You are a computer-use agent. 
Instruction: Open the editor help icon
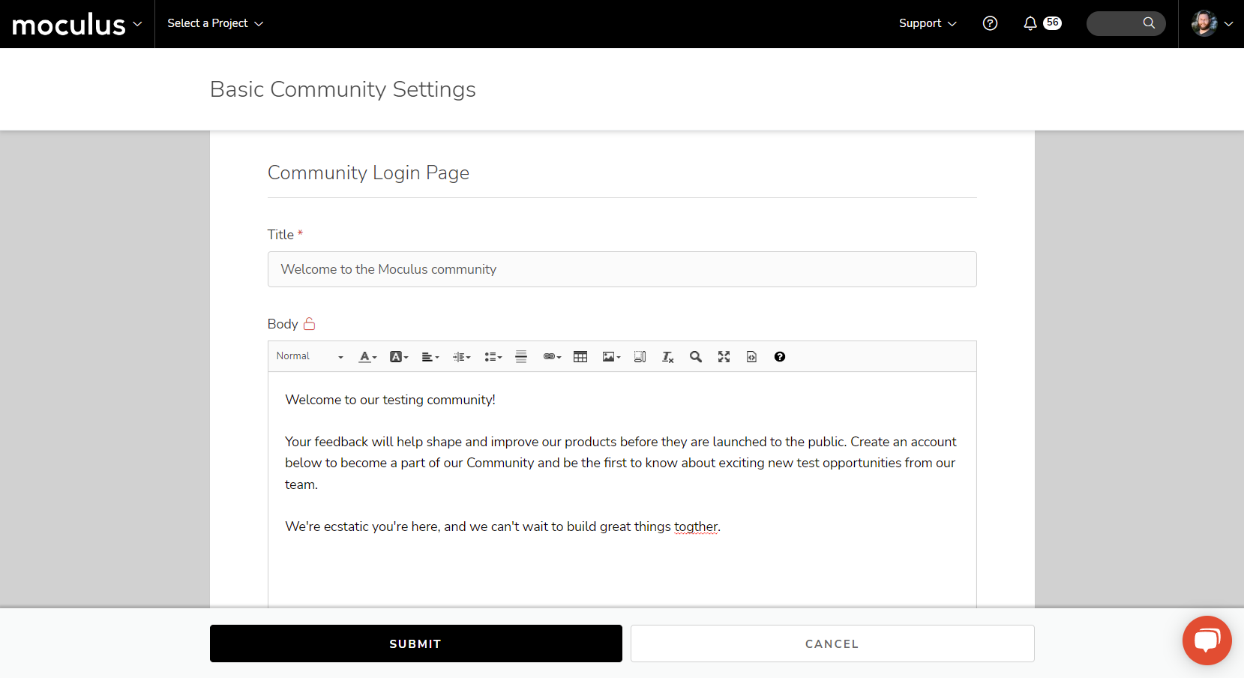click(779, 357)
